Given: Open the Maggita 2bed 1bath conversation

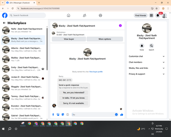Looking at the screenshot, I should tap(23, 88).
